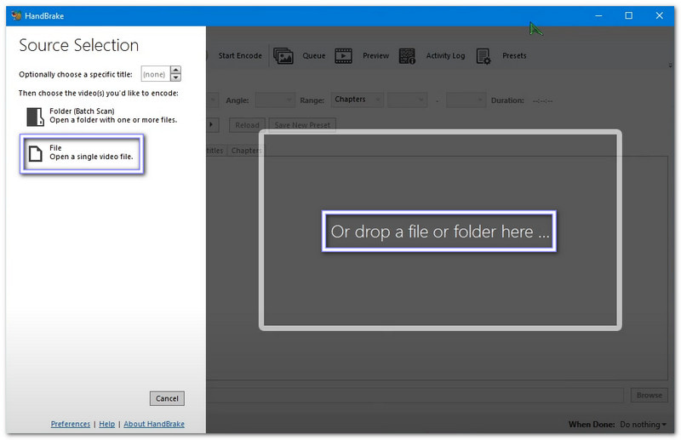Click the About HandBrake link
Viewport: 681px width, 440px height.
(154, 424)
